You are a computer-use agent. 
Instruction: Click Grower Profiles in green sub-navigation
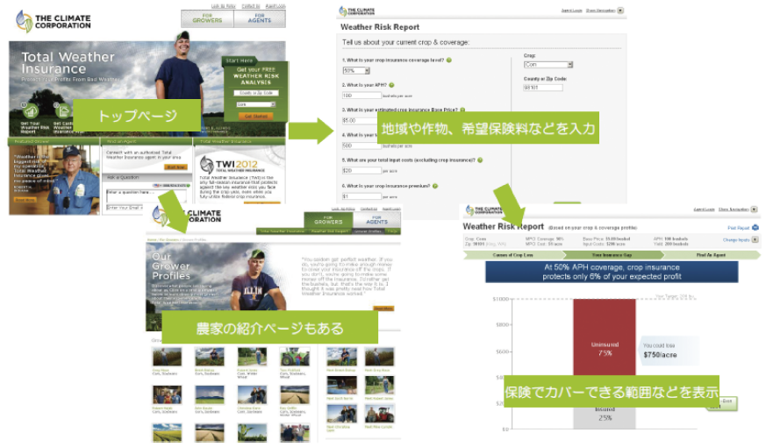click(x=369, y=231)
